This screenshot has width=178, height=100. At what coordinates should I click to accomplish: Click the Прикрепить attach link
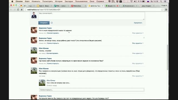tap(138, 23)
